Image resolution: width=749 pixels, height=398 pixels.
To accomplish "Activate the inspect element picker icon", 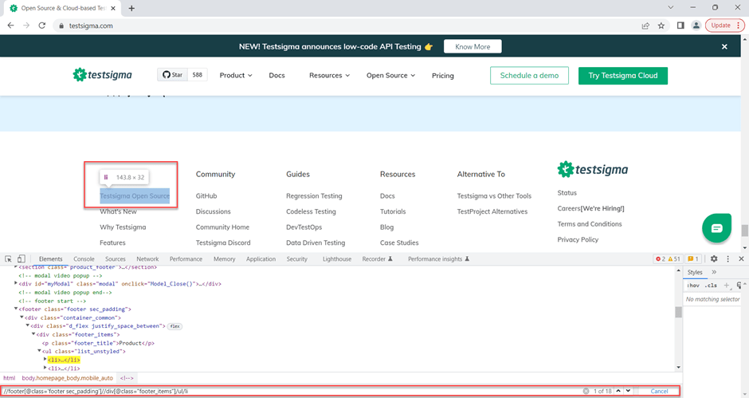I will click(x=8, y=258).
